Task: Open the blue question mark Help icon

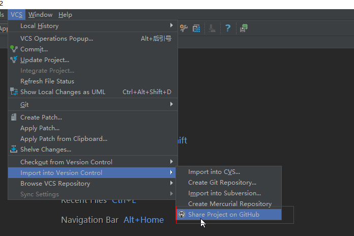Action: click(227, 28)
